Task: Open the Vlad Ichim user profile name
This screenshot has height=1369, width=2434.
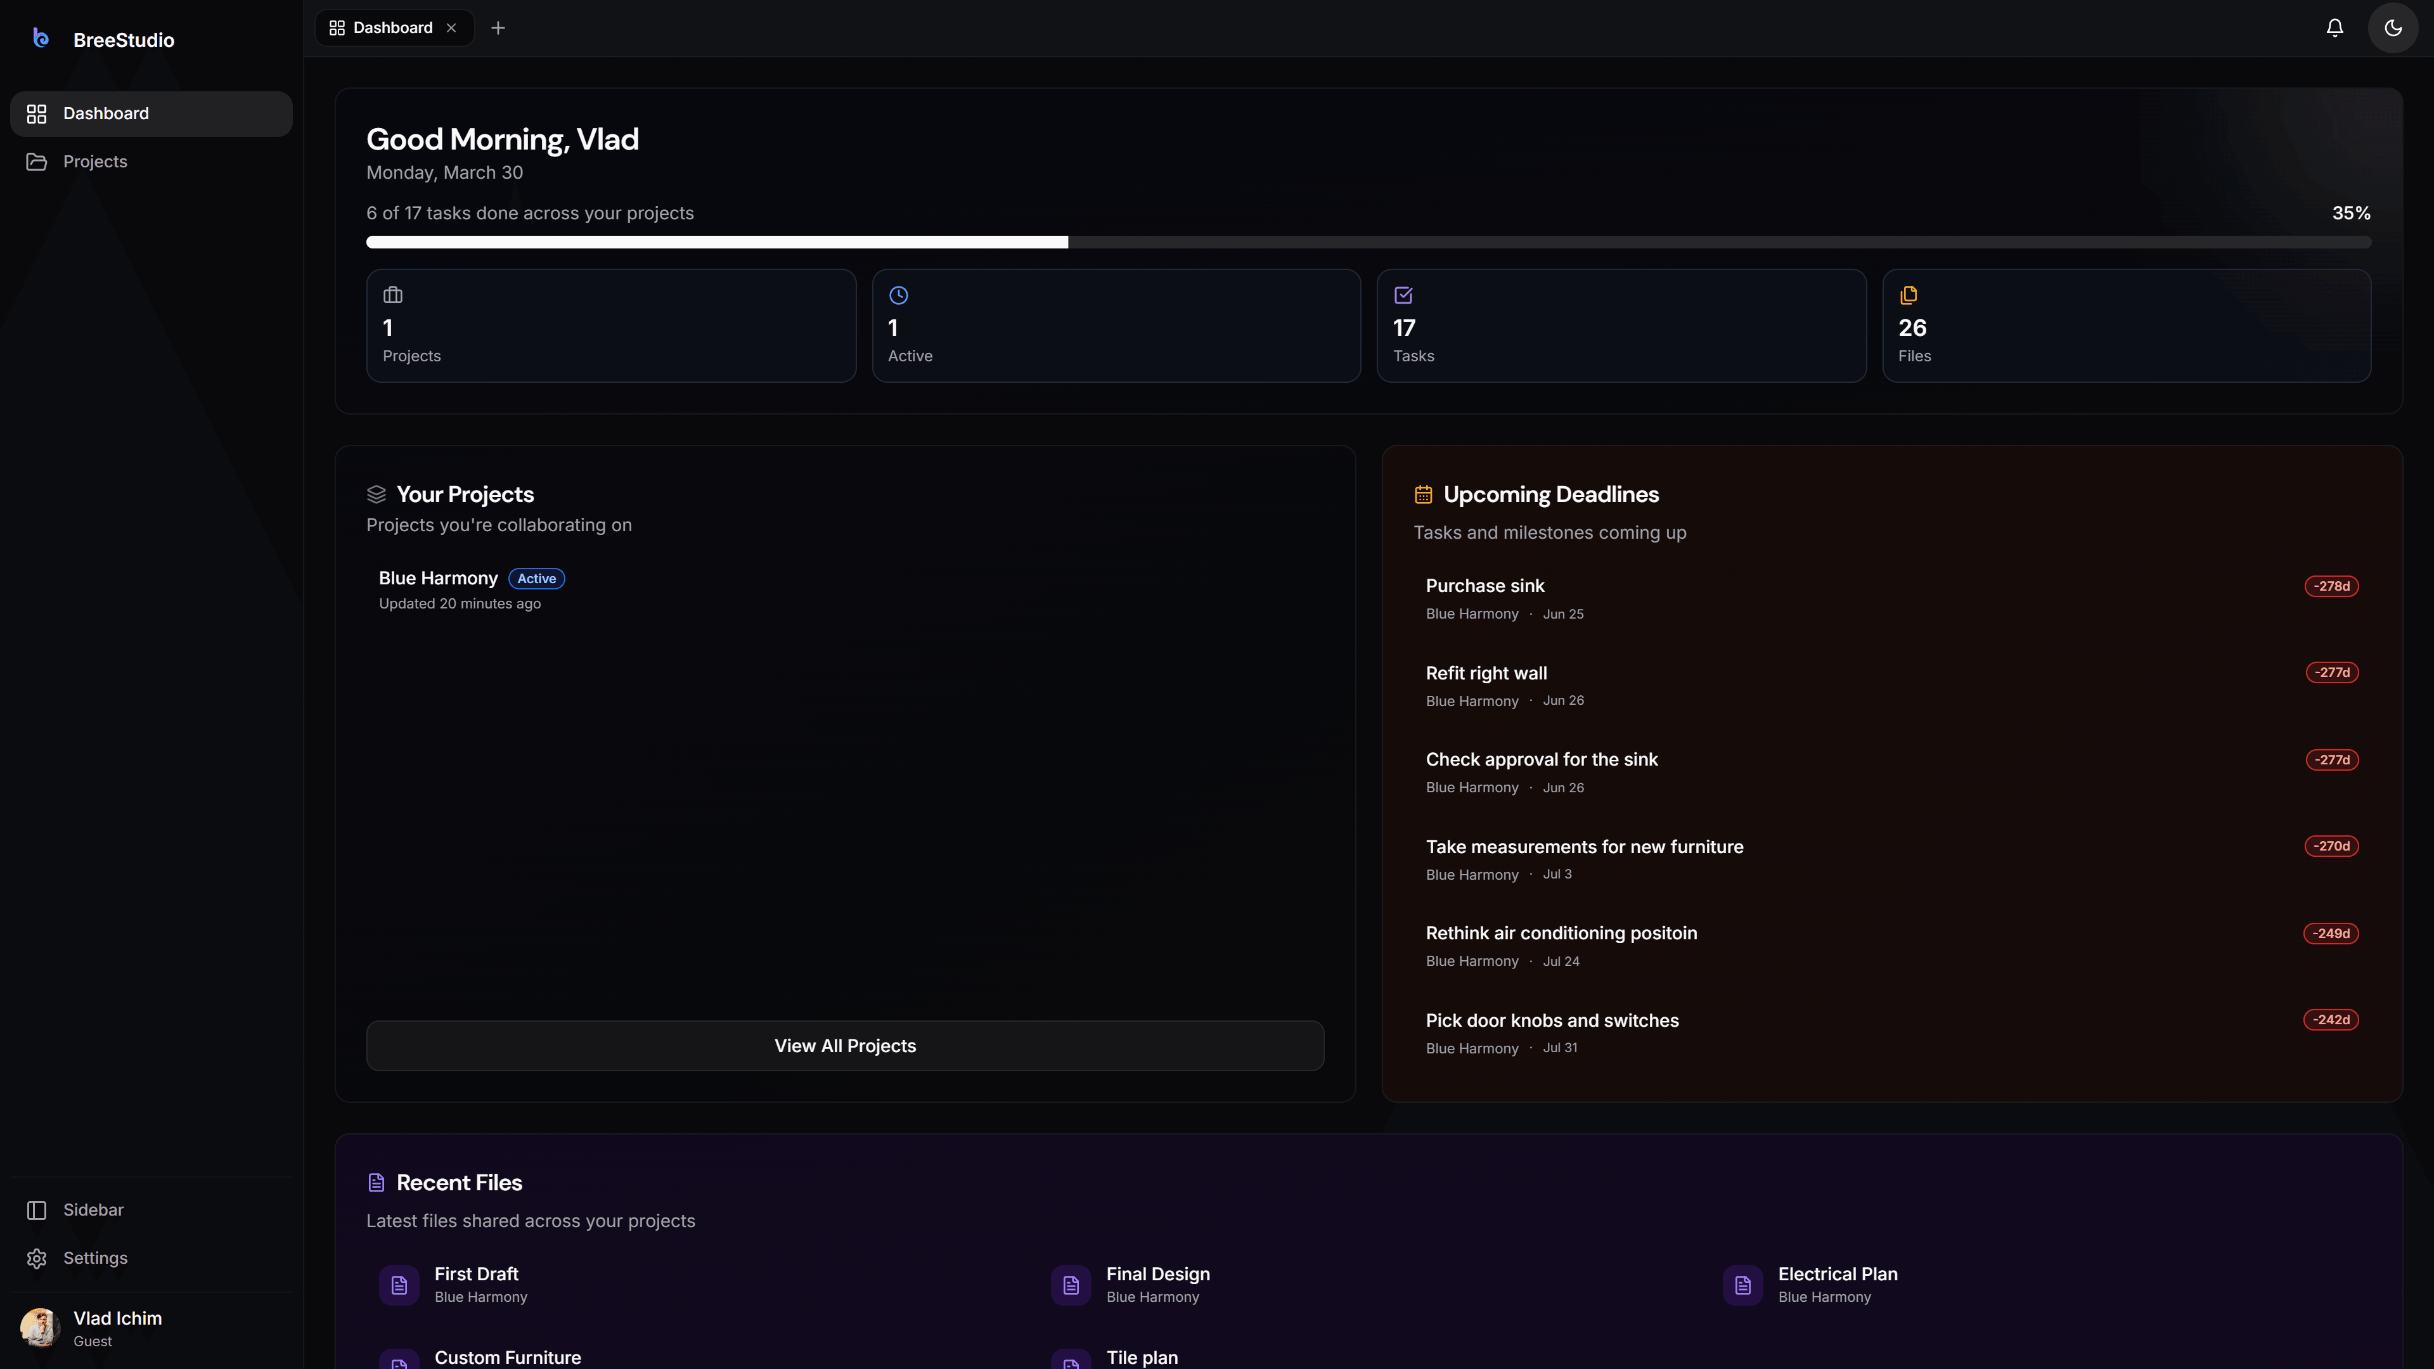Action: (x=117, y=1318)
